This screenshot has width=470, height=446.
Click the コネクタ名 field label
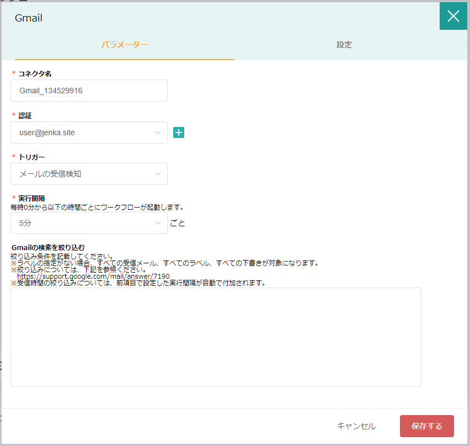click(x=35, y=73)
